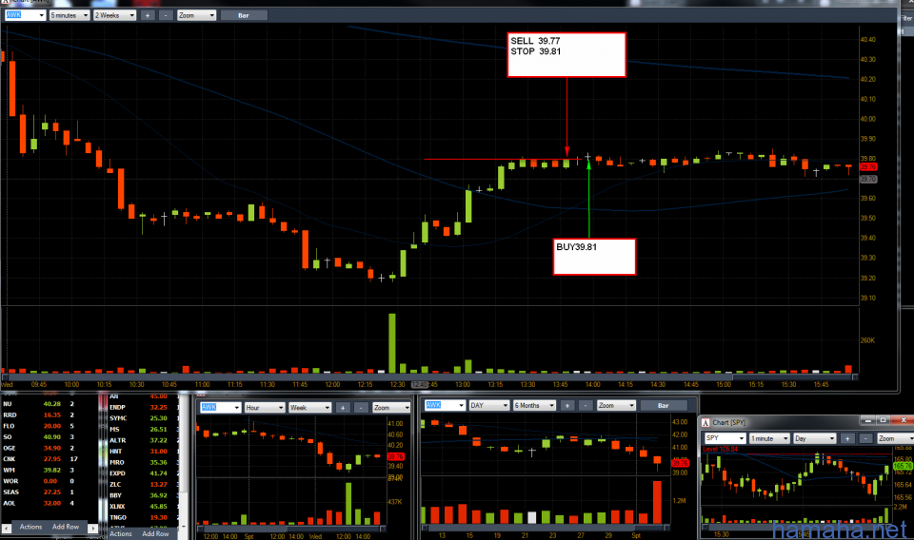The width and height of the screenshot is (914, 540).
Task: Click the Bar button in main chart toolbar
Action: pyautogui.click(x=244, y=16)
